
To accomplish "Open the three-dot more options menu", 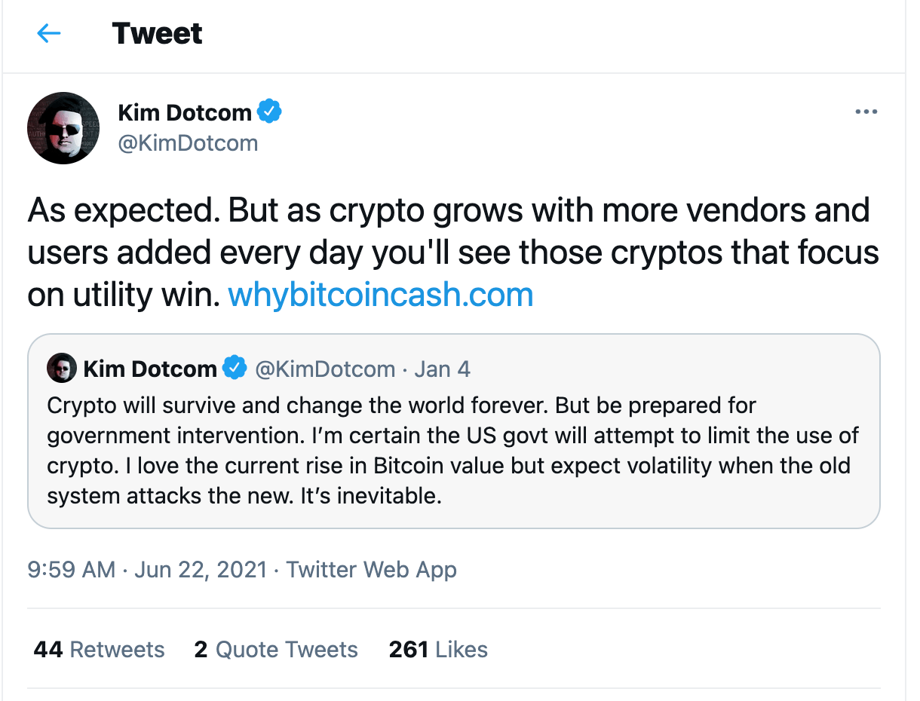I will point(866,112).
